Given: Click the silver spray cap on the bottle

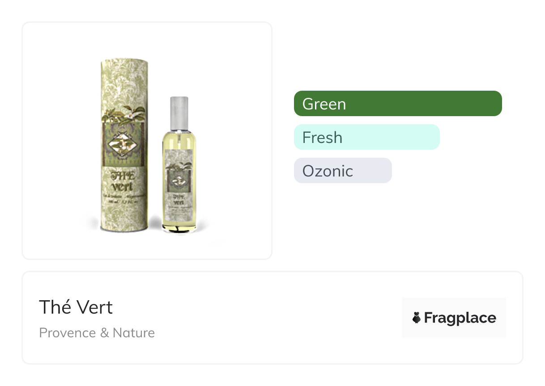Looking at the screenshot, I should (179, 112).
